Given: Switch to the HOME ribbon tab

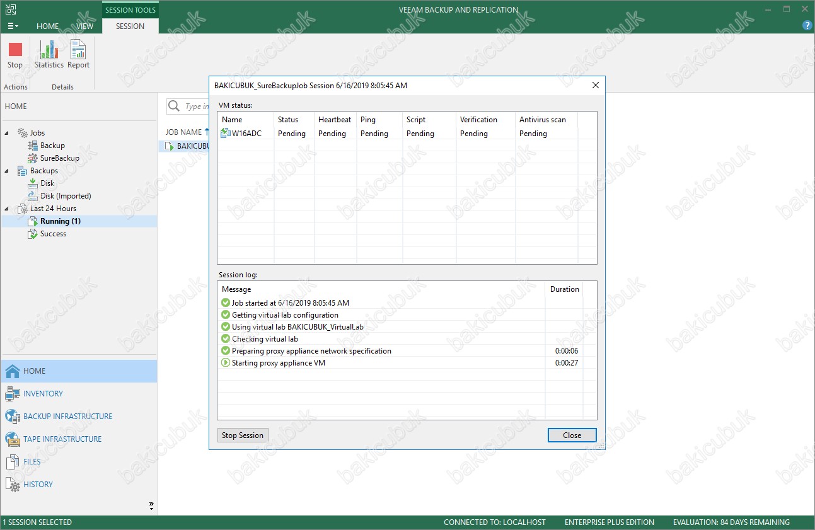Looking at the screenshot, I should pyautogui.click(x=47, y=26).
